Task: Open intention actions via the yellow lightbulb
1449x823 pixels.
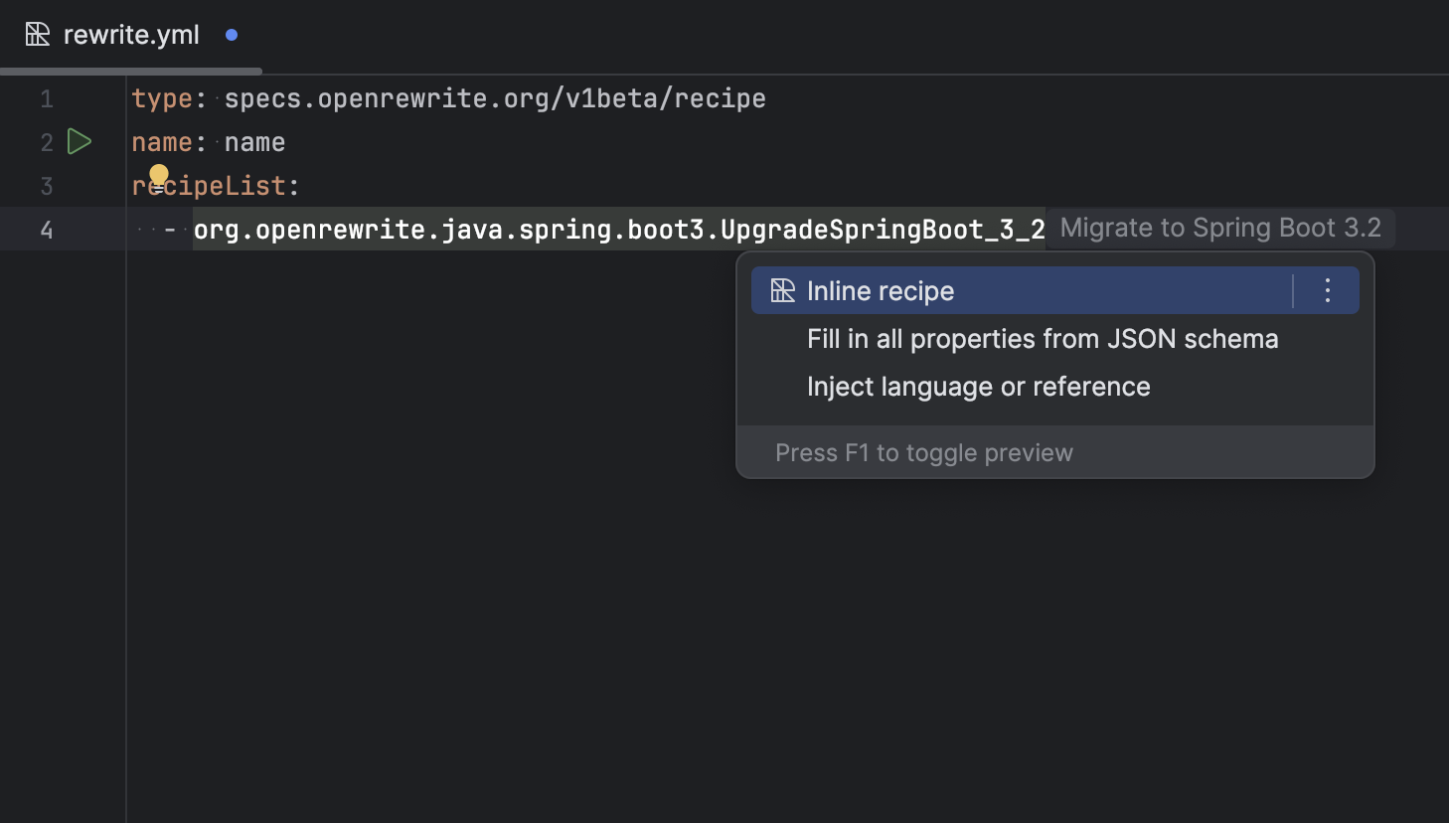Action: pos(159,176)
